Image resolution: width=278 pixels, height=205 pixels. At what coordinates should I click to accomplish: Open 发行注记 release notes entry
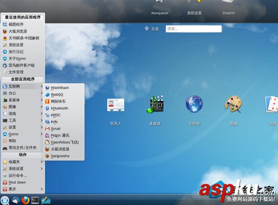pyautogui.click(x=23, y=51)
